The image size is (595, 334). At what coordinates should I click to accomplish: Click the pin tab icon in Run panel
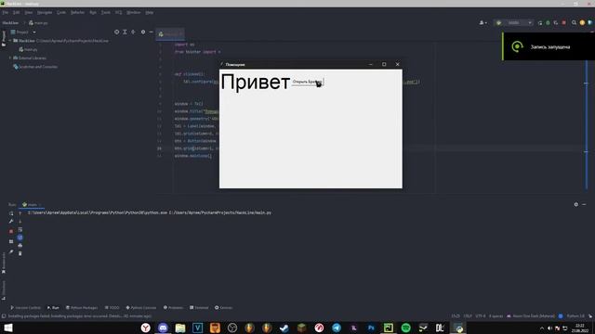coord(11,251)
